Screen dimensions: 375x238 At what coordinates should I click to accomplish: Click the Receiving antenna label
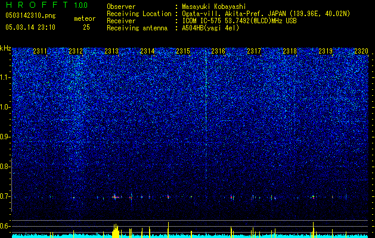[137, 28]
